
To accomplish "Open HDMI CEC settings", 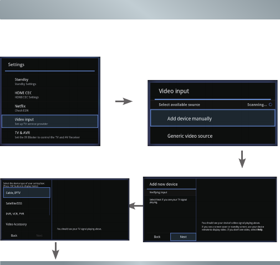I will (x=50, y=95).
